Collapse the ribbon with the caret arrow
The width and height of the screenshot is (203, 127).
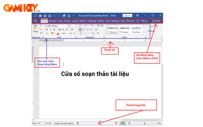pyautogui.click(x=162, y=37)
